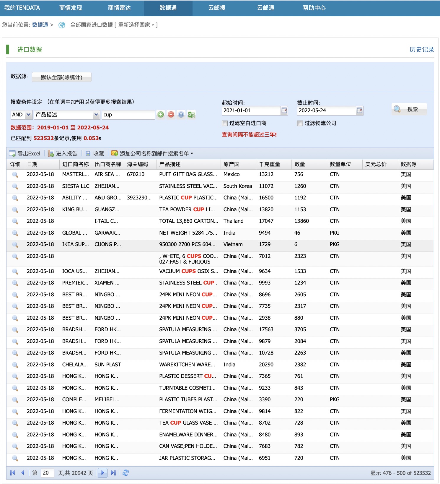The image size is (440, 484).
Task: Open 历史记录 history link
Action: (x=422, y=50)
